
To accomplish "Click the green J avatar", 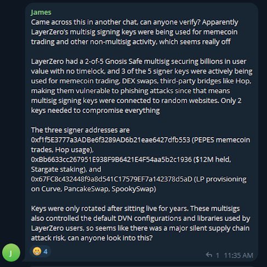I will (11, 253).
